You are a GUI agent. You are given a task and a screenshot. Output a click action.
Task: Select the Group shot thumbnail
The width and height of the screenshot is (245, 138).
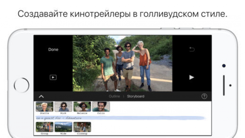pyautogui.click(x=44, y=127)
